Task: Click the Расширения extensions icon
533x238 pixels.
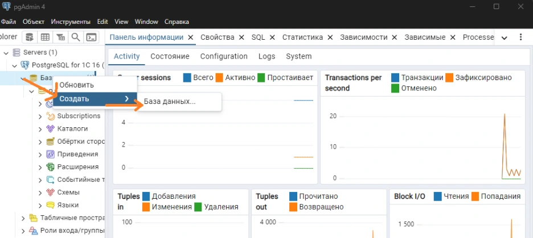Action: pyautogui.click(x=51, y=166)
